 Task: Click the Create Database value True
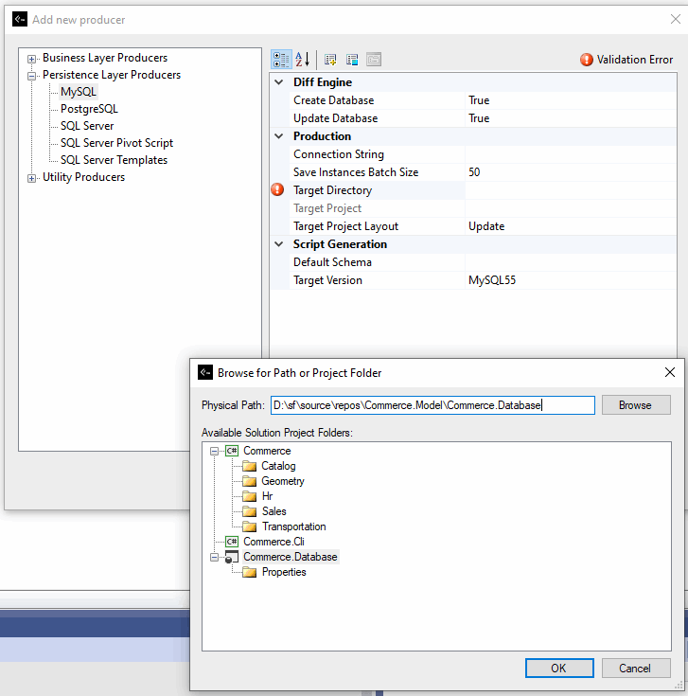point(479,100)
